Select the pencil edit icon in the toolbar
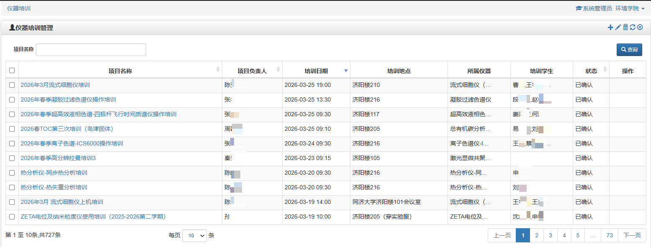 [x=618, y=27]
